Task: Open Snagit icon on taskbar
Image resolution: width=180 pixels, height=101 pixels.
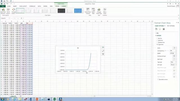Action: click(60, 99)
